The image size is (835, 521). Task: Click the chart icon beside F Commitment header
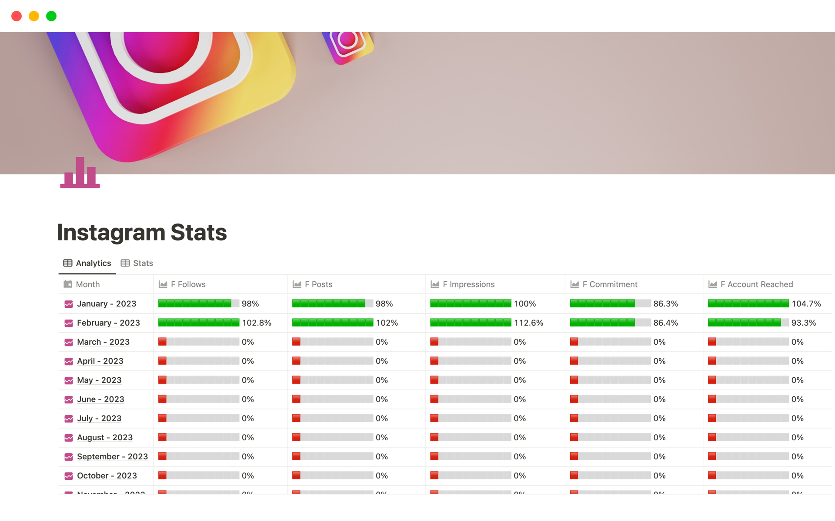pyautogui.click(x=574, y=284)
